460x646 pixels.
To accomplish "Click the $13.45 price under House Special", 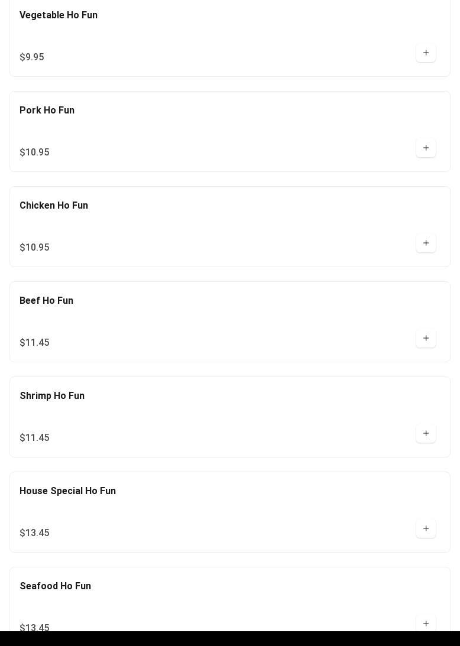I will [x=35, y=533].
